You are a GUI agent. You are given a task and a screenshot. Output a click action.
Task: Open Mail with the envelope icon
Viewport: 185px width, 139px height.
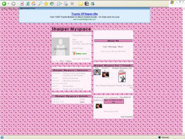click(59, 4)
